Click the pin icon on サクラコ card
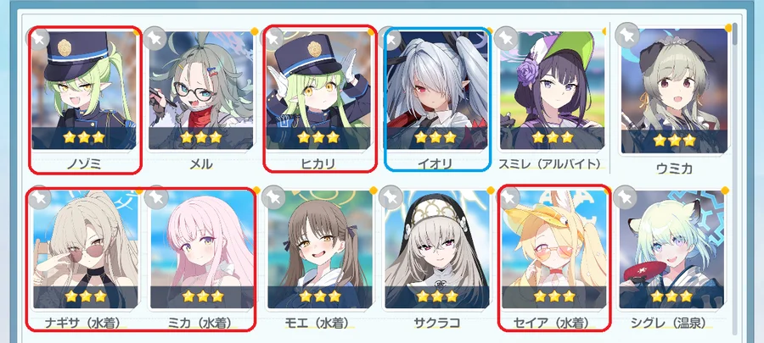This screenshot has height=343, width=764. 391,197
